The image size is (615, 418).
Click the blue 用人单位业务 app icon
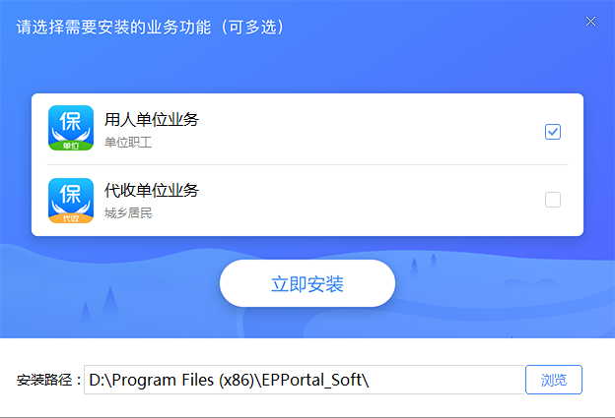coord(70,128)
